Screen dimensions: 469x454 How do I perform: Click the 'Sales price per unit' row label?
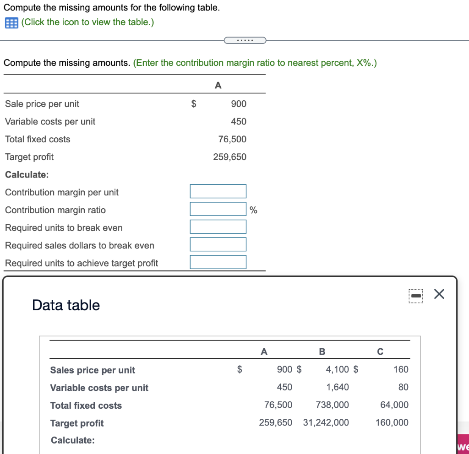click(x=93, y=370)
